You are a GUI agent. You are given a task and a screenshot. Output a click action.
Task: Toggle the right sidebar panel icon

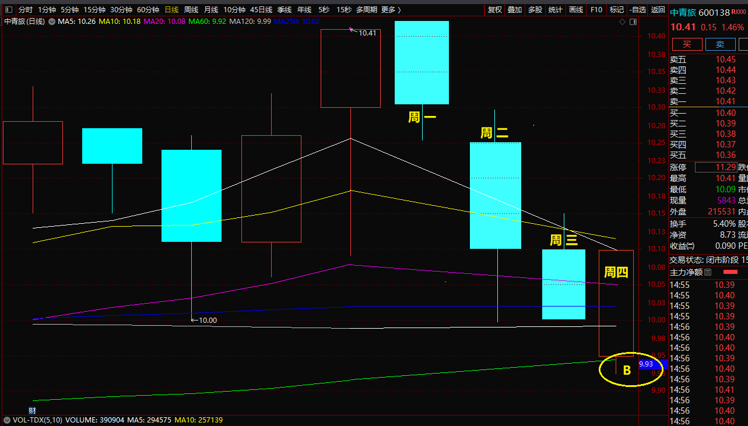[633, 22]
